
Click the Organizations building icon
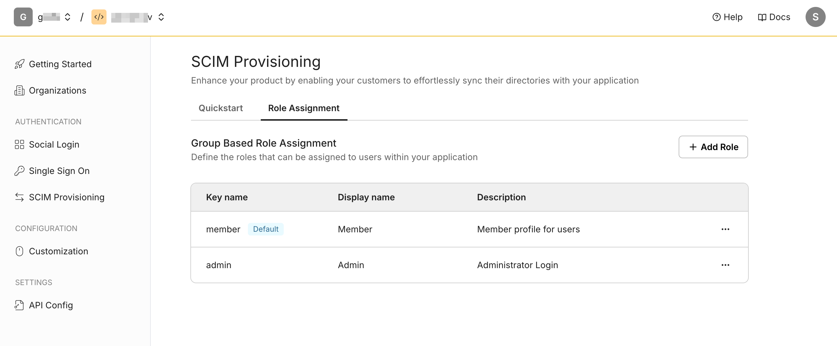[19, 90]
